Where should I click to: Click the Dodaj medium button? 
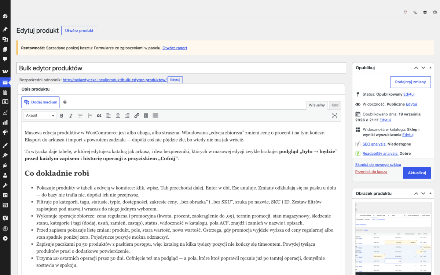[40, 102]
